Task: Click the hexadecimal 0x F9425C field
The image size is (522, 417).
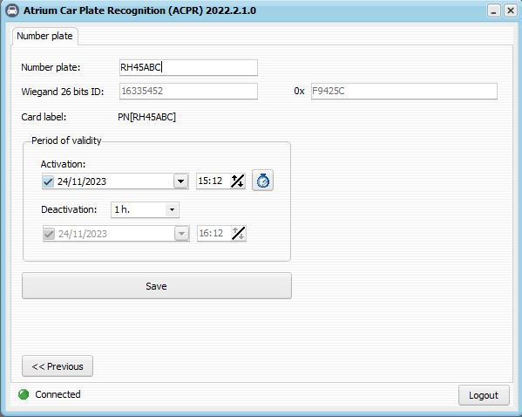Action: point(404,92)
